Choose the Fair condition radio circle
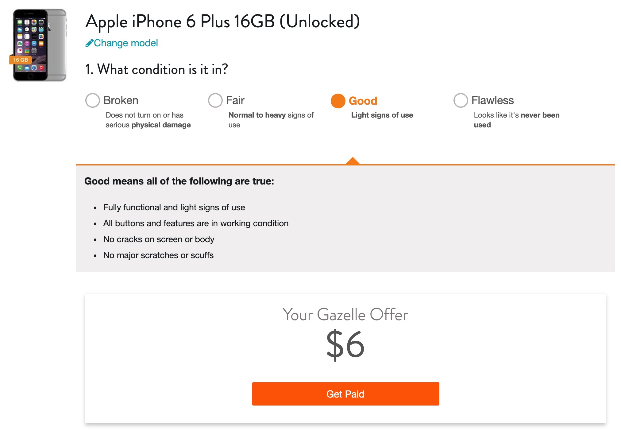 215,100
